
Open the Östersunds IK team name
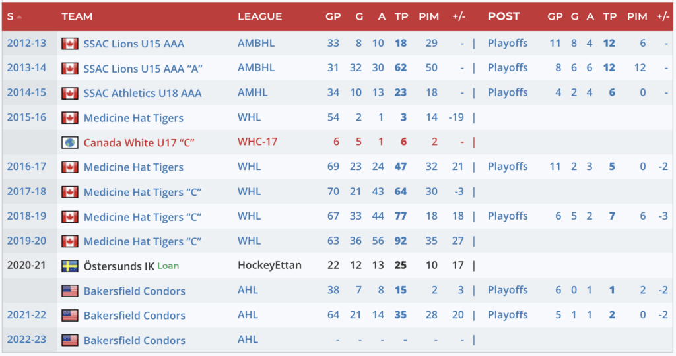coord(118,266)
